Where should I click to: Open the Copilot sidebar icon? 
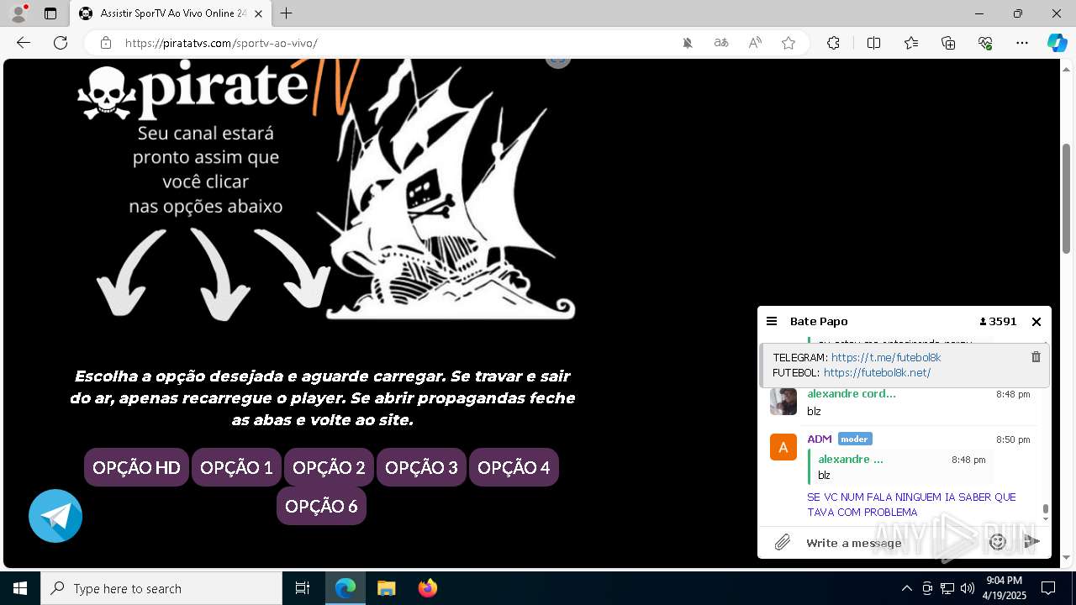1057,43
